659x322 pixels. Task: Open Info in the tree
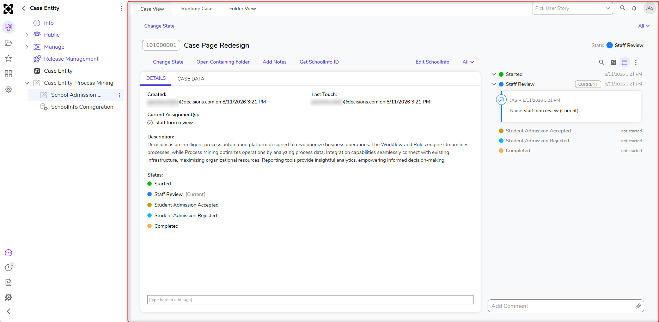(49, 23)
